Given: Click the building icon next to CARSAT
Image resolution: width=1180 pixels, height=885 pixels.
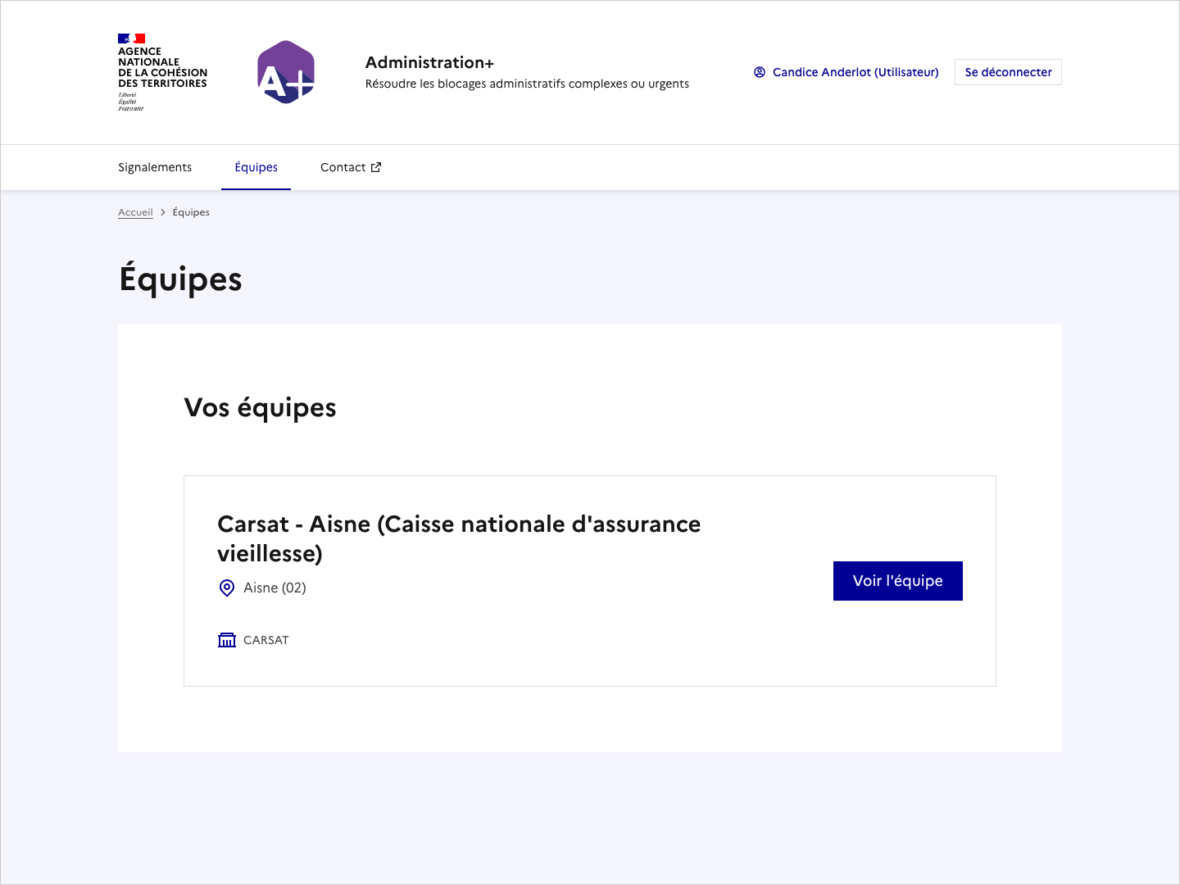Looking at the screenshot, I should (x=227, y=640).
